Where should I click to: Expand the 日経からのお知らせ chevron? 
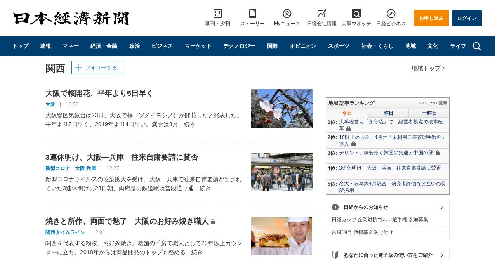[442, 207]
